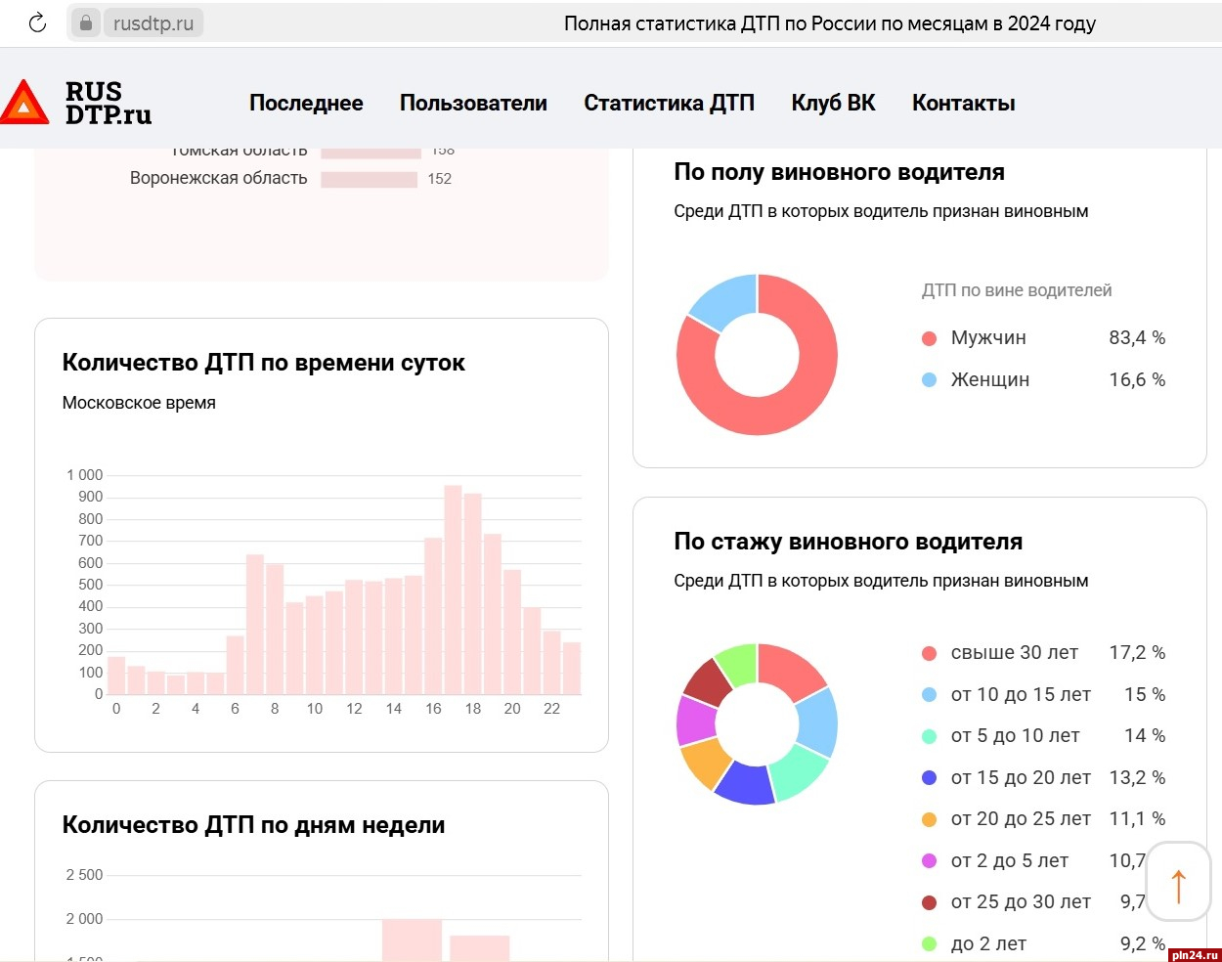Viewport: 1222px width, 962px height.
Task: Click the Количество ДТП по дням недели heading
Action: point(253,825)
